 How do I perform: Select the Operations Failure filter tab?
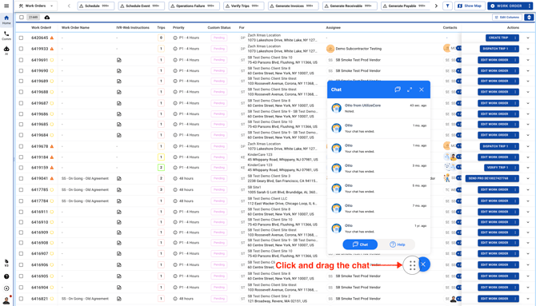194,6
